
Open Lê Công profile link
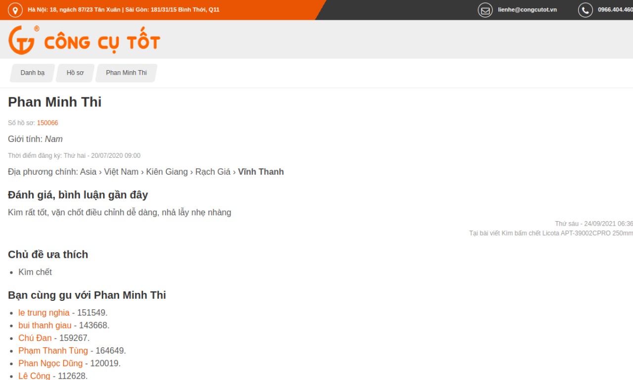pos(34,376)
